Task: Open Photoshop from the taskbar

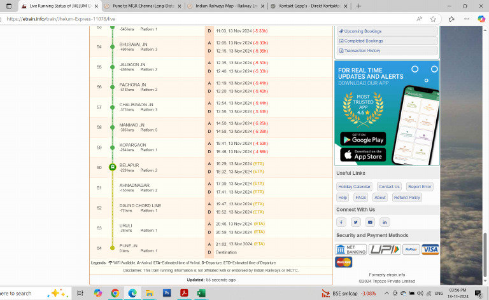Action: point(167,293)
